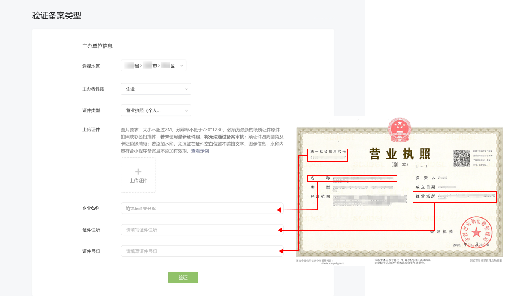Expand the 主办者性质 dropdown showing 企业
The height and width of the screenshot is (296, 516).
pyautogui.click(x=156, y=89)
